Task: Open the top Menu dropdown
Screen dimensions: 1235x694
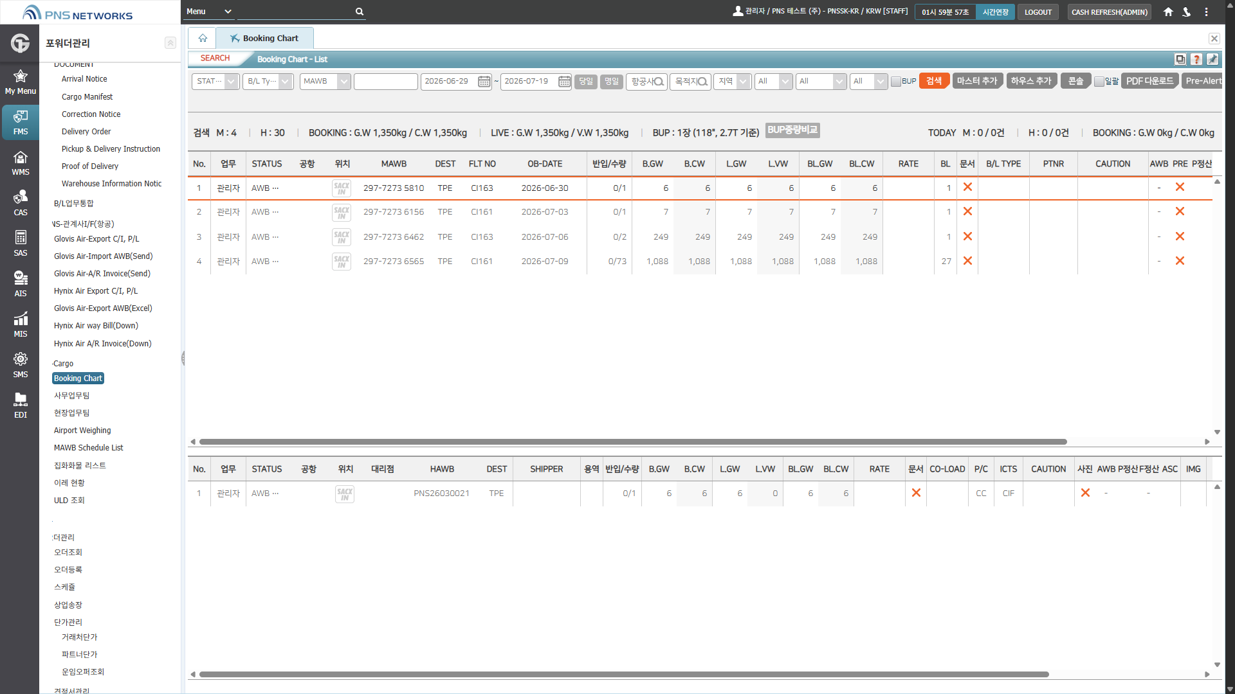Action: click(x=208, y=12)
